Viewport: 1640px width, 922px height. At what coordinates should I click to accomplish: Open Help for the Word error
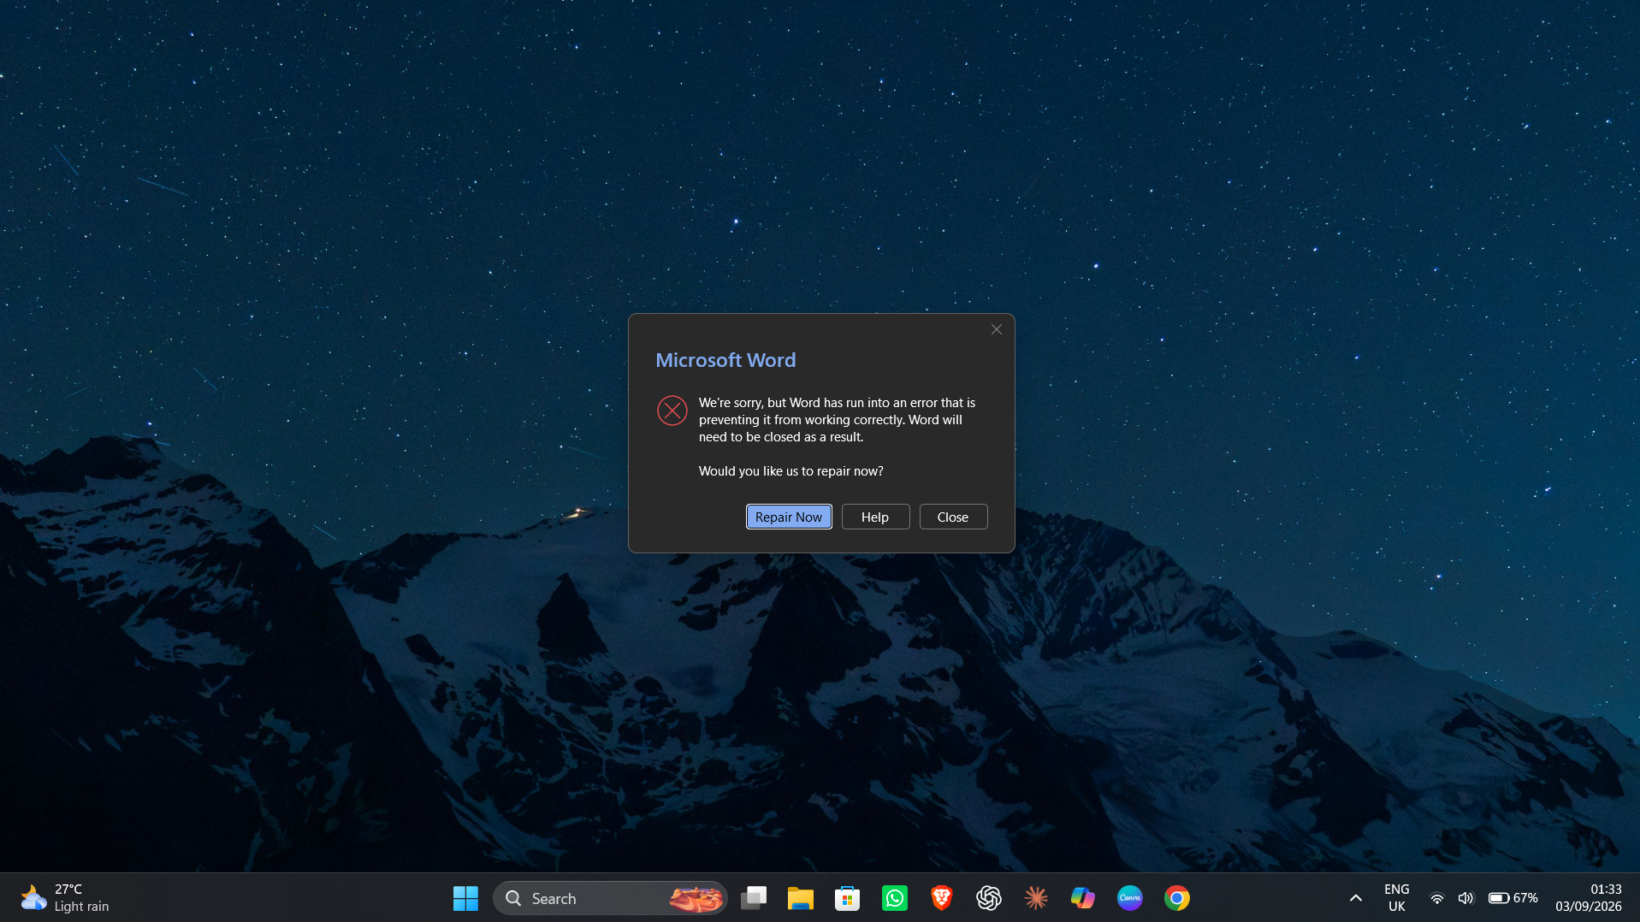(875, 517)
